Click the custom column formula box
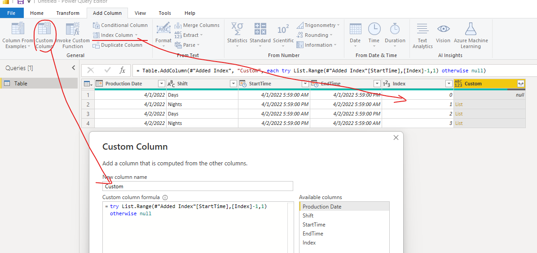 pos(198,228)
